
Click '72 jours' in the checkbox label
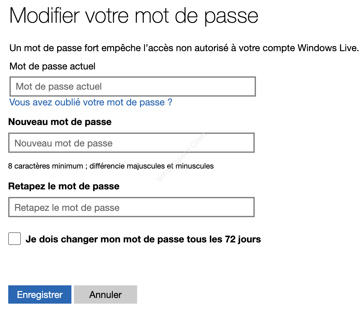[243, 239]
